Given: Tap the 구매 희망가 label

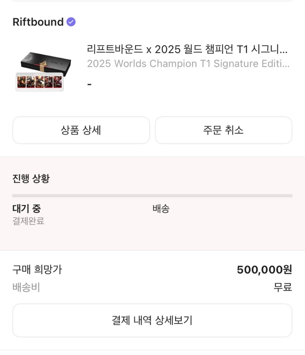Looking at the screenshot, I should (37, 269).
